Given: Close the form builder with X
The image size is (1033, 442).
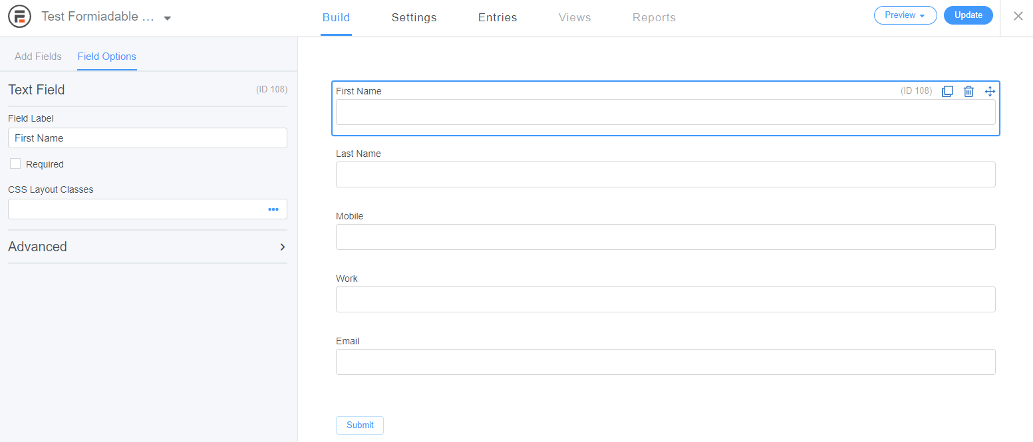Looking at the screenshot, I should point(1018,17).
